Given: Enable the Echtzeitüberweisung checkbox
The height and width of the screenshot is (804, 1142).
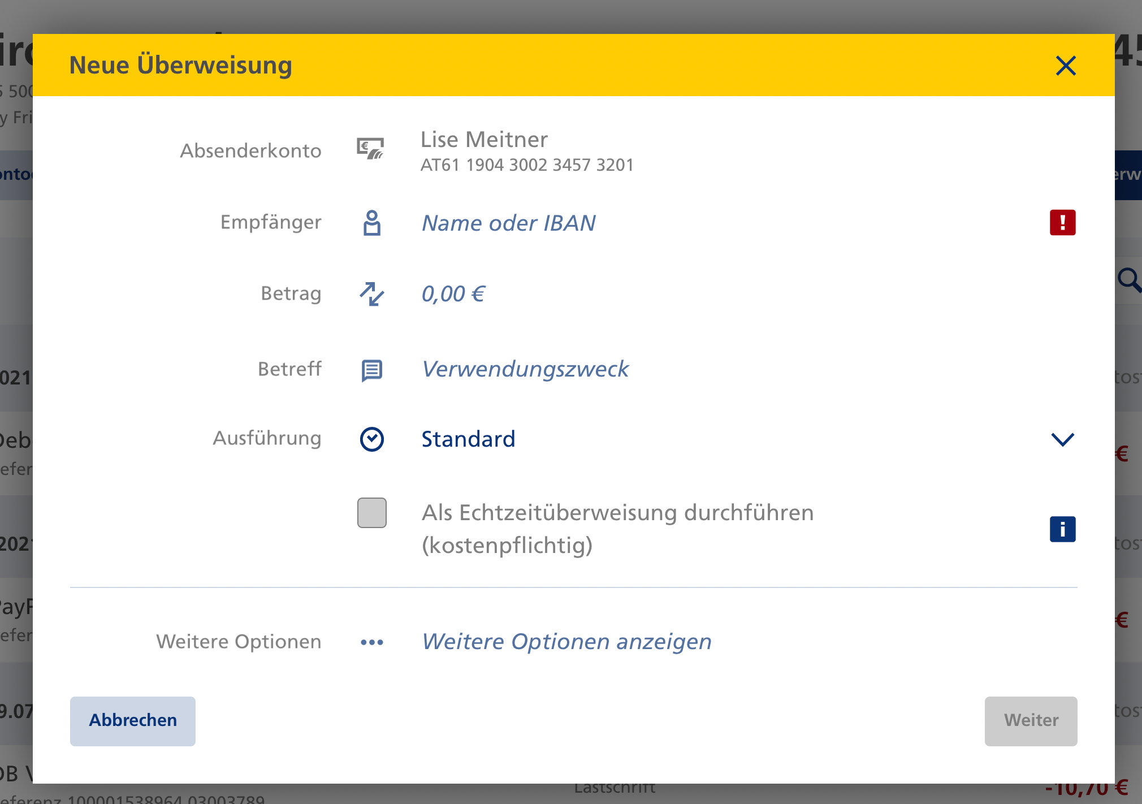Looking at the screenshot, I should click(x=371, y=513).
